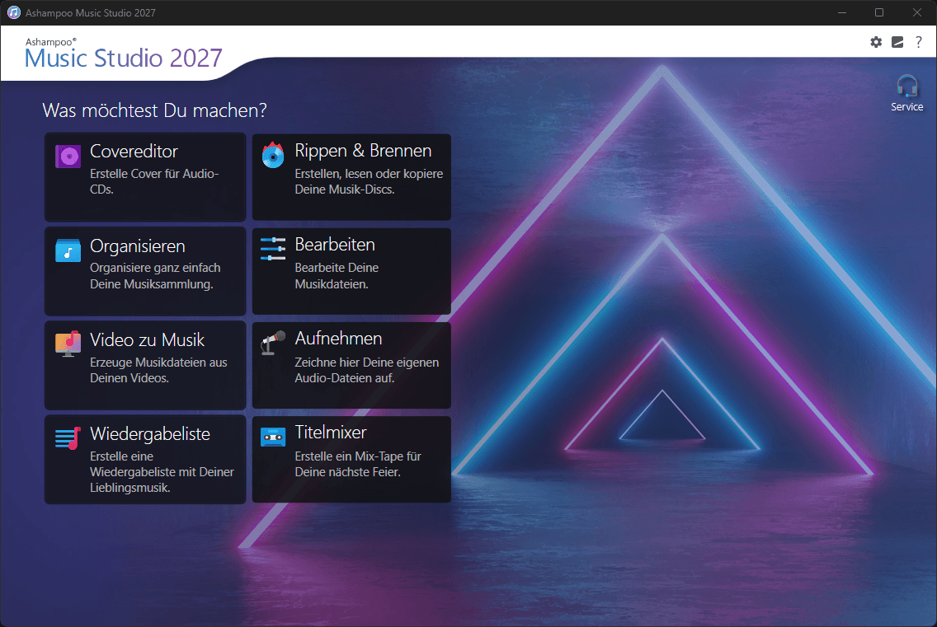Viewport: 937px width, 627px height.
Task: Click the playlist icon for Wiedergabeliste
Action: [68, 438]
